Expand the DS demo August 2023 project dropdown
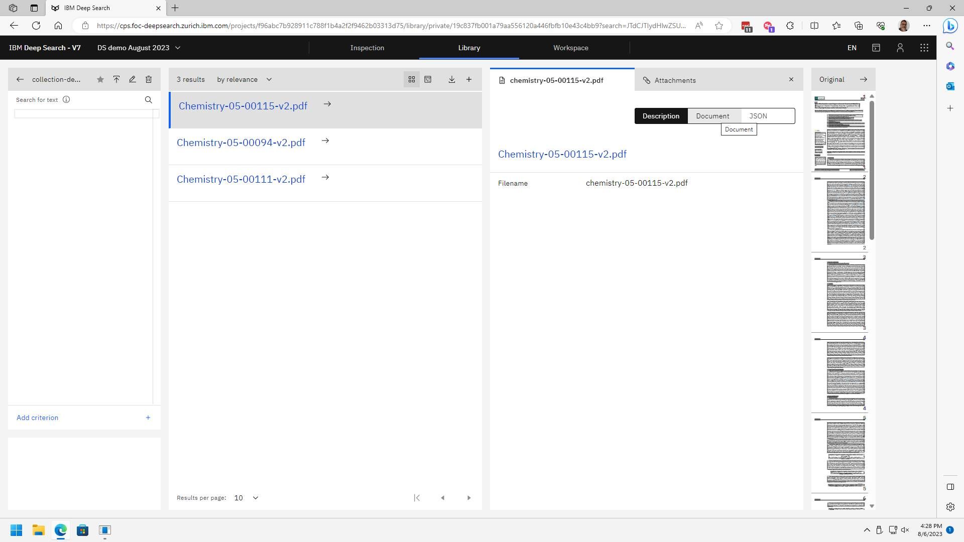Viewport: 964px width, 542px height. (x=139, y=48)
